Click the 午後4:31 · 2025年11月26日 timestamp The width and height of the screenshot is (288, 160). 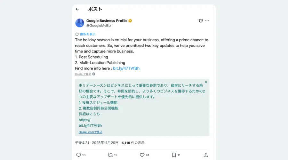click(97, 143)
